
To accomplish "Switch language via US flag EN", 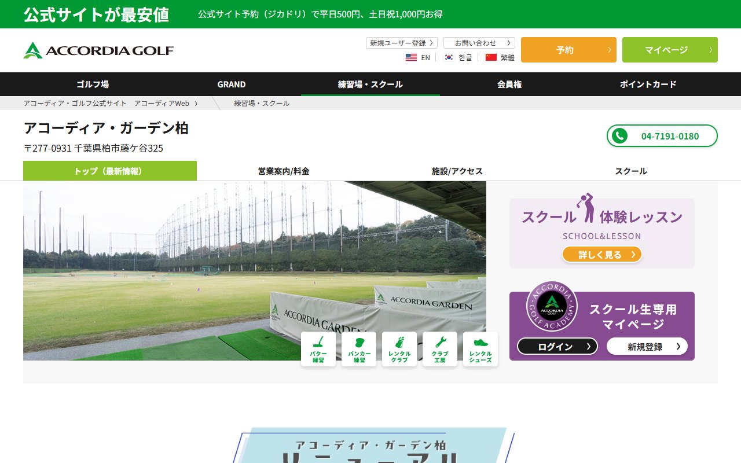I will click(418, 57).
